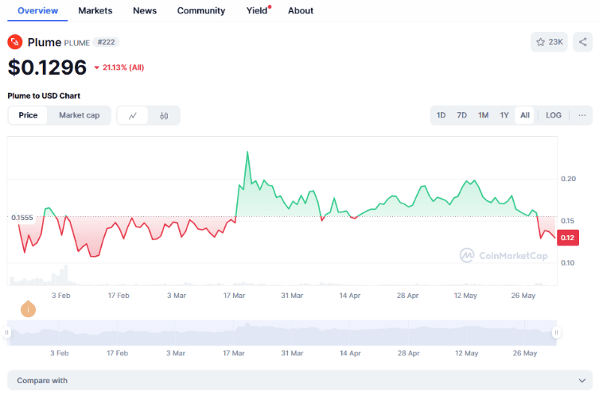Open the News tab
Viewport: 599px width, 395px height.
(145, 10)
